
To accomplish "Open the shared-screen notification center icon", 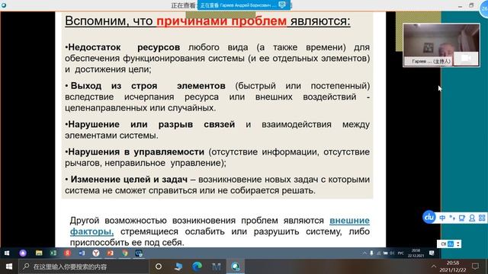I will tap(432, 253).
